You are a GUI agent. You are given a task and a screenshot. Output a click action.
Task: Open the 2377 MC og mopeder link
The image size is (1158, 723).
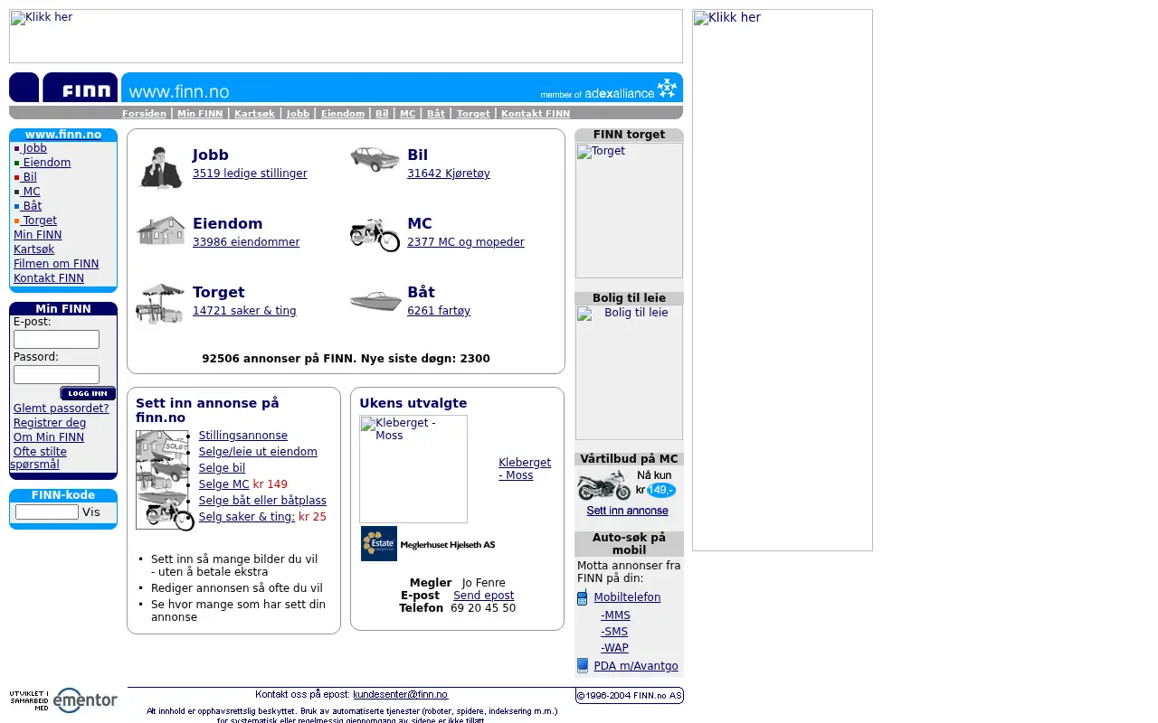466,242
